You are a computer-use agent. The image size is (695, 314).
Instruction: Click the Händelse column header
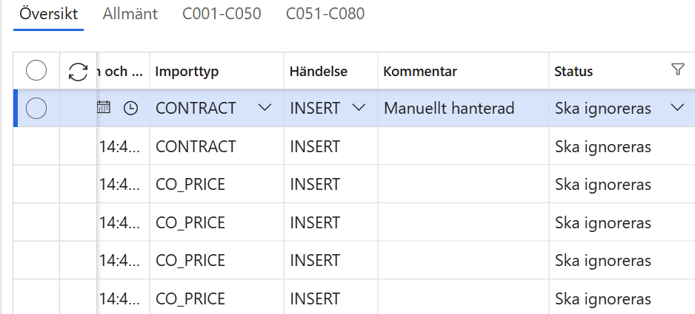[x=319, y=72]
